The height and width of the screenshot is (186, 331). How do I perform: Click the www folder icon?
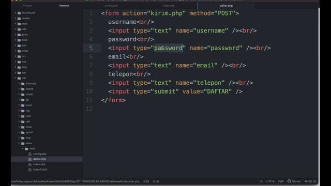pyautogui.click(x=23, y=144)
